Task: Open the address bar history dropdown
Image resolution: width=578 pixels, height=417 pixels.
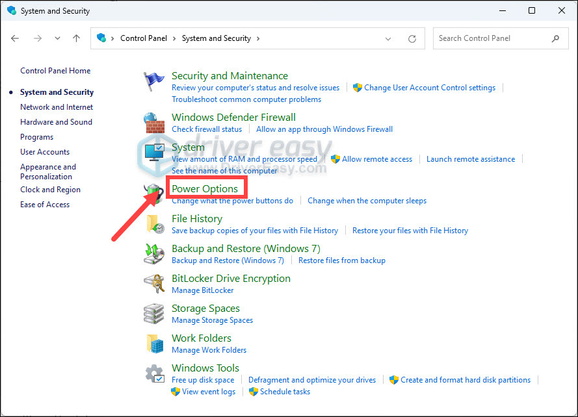Action: [388, 38]
